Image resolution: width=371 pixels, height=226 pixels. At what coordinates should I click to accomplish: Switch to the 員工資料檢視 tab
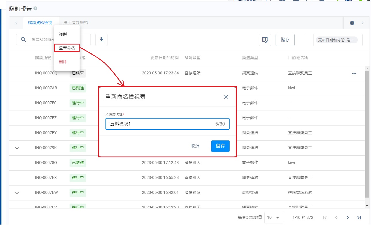[76, 23]
